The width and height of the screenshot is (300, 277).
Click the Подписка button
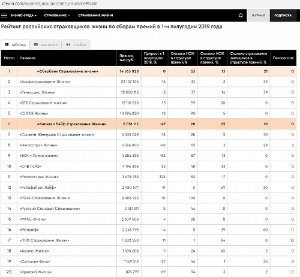[x=283, y=16]
